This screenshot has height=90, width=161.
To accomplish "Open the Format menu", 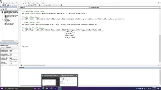I will 18,3.
